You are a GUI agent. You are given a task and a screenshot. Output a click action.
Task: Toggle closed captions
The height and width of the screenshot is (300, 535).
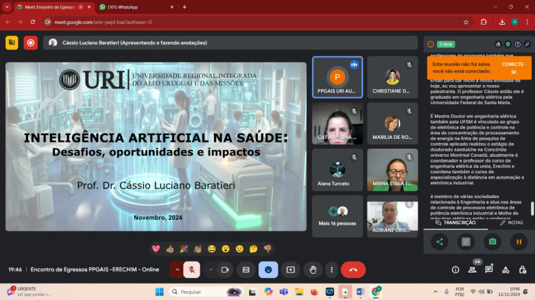point(246,270)
